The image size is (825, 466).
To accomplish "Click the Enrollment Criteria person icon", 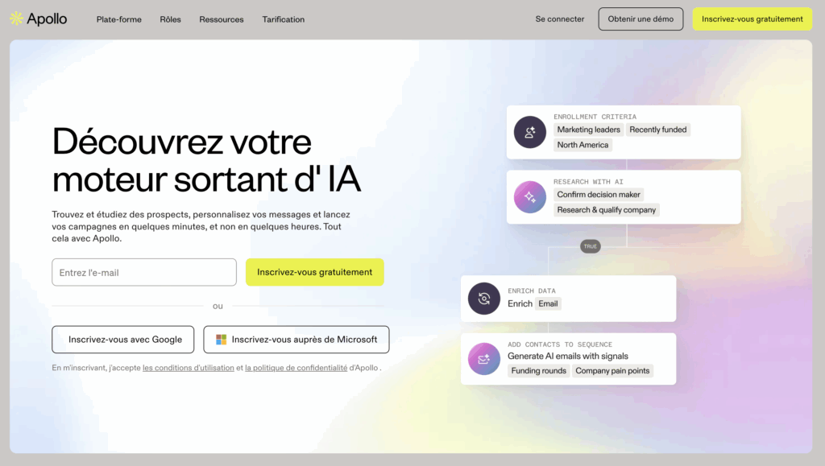I will coord(530,132).
